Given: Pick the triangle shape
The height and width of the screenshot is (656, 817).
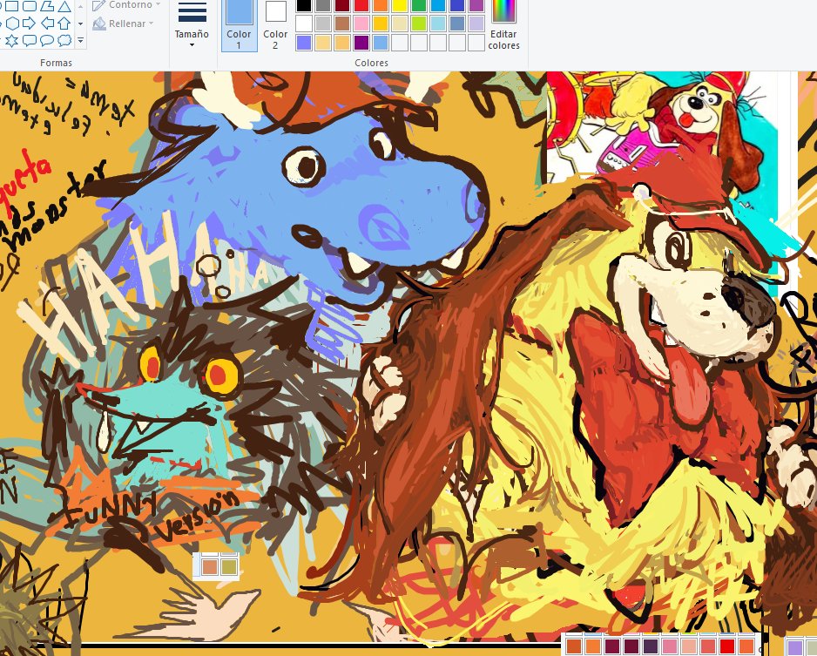Looking at the screenshot, I should pyautogui.click(x=64, y=6).
